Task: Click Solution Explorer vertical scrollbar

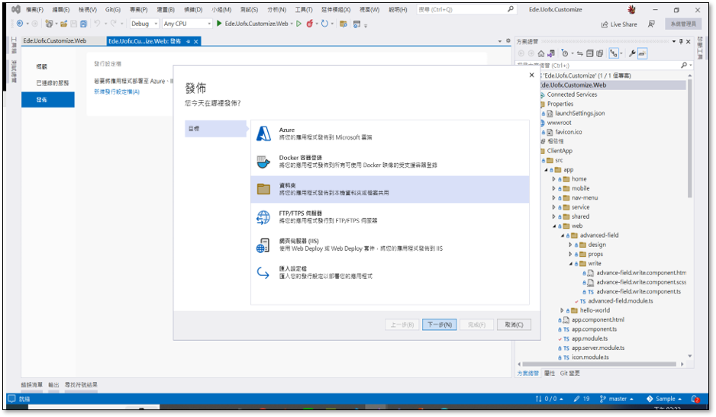Action: coord(689,137)
